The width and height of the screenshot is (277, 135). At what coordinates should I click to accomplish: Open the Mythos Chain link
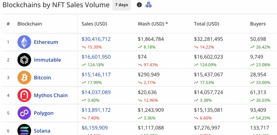(51, 95)
